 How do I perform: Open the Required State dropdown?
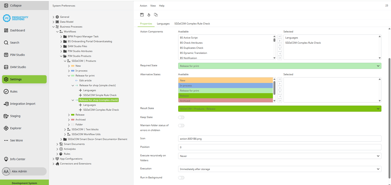(x=280, y=66)
